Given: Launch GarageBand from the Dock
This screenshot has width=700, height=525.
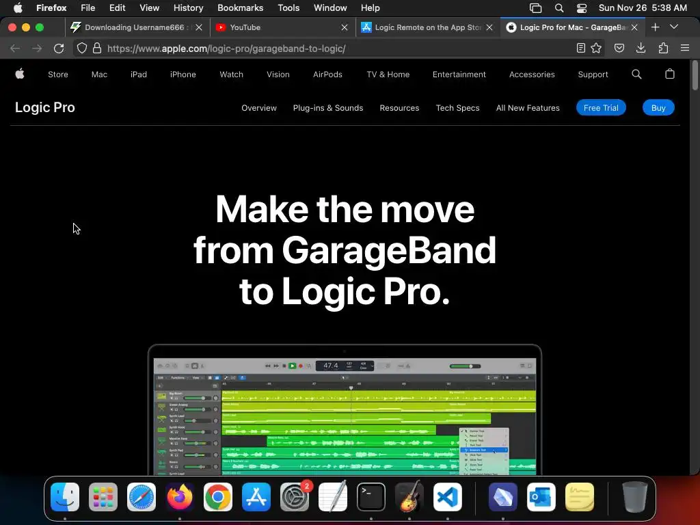Looking at the screenshot, I should click(409, 496).
